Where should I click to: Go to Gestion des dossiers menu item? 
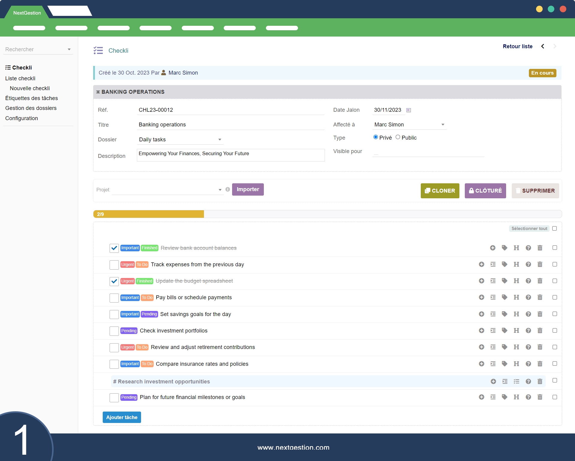pos(31,108)
